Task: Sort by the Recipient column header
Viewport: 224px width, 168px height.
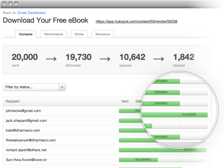Action: (13, 101)
